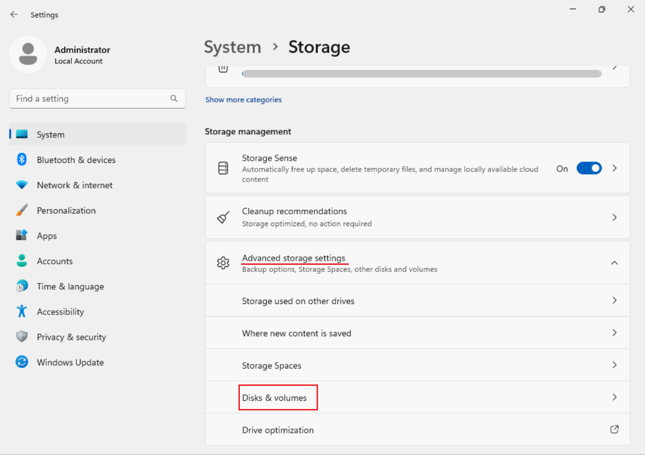Open Where new content is saved chevron
Screen dimensions: 645x455
(615, 333)
